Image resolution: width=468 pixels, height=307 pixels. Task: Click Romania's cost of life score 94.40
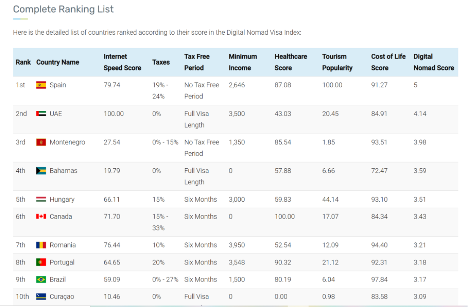[x=379, y=245]
